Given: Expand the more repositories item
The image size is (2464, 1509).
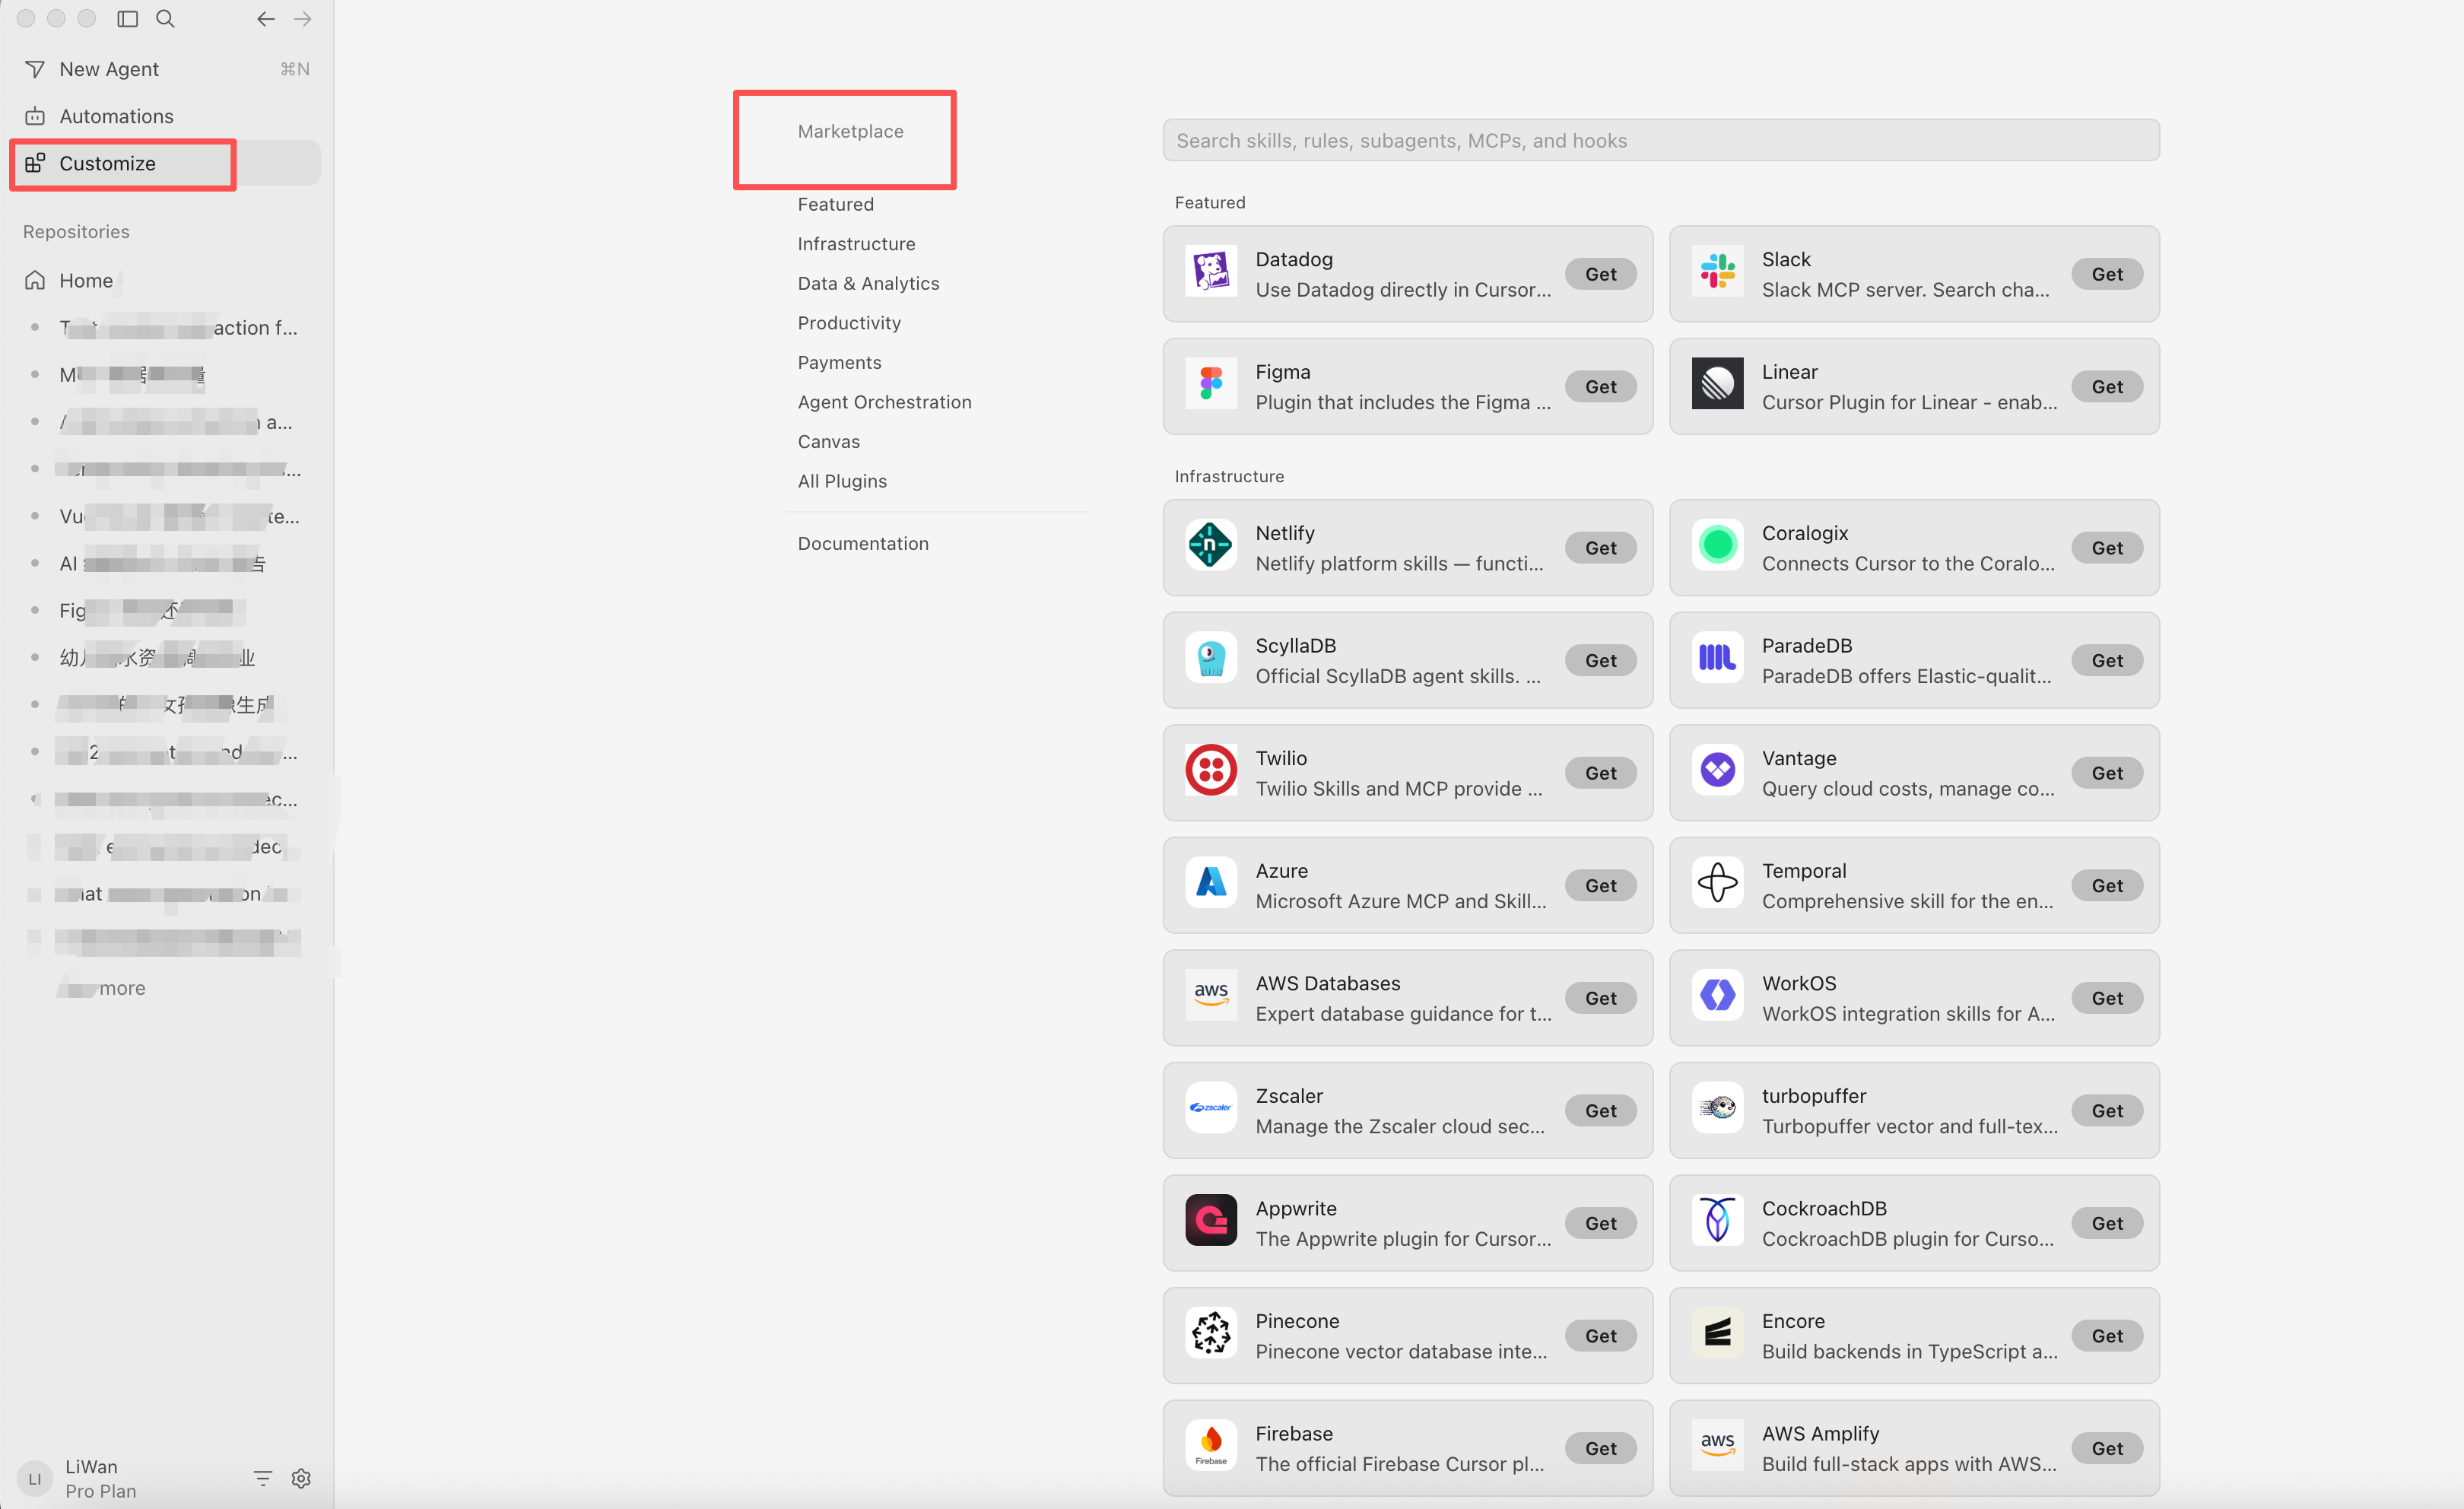Looking at the screenshot, I should point(122,988).
